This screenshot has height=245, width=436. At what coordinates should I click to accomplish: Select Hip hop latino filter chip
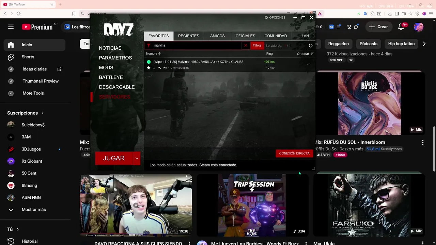coord(401,44)
